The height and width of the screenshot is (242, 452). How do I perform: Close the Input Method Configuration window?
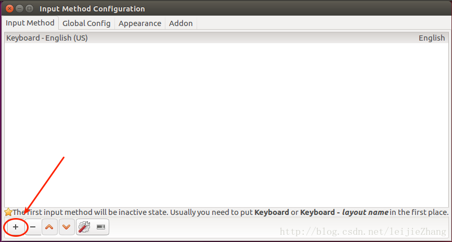(9, 8)
